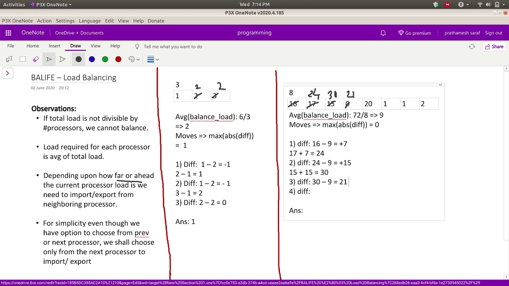Click Sign out
The height and width of the screenshot is (286, 509).
point(493,33)
